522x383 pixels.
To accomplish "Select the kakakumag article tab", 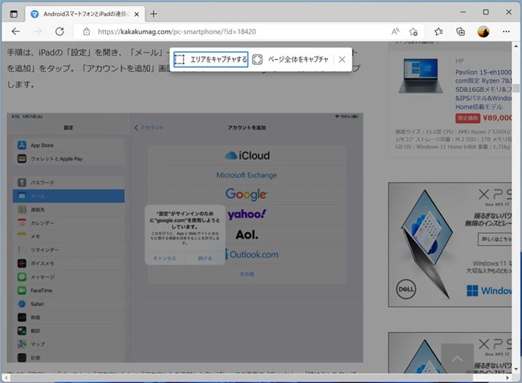I will coord(85,14).
